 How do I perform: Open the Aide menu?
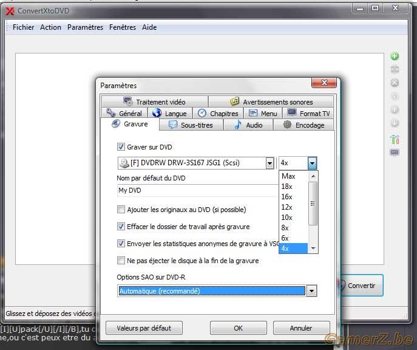click(x=149, y=27)
